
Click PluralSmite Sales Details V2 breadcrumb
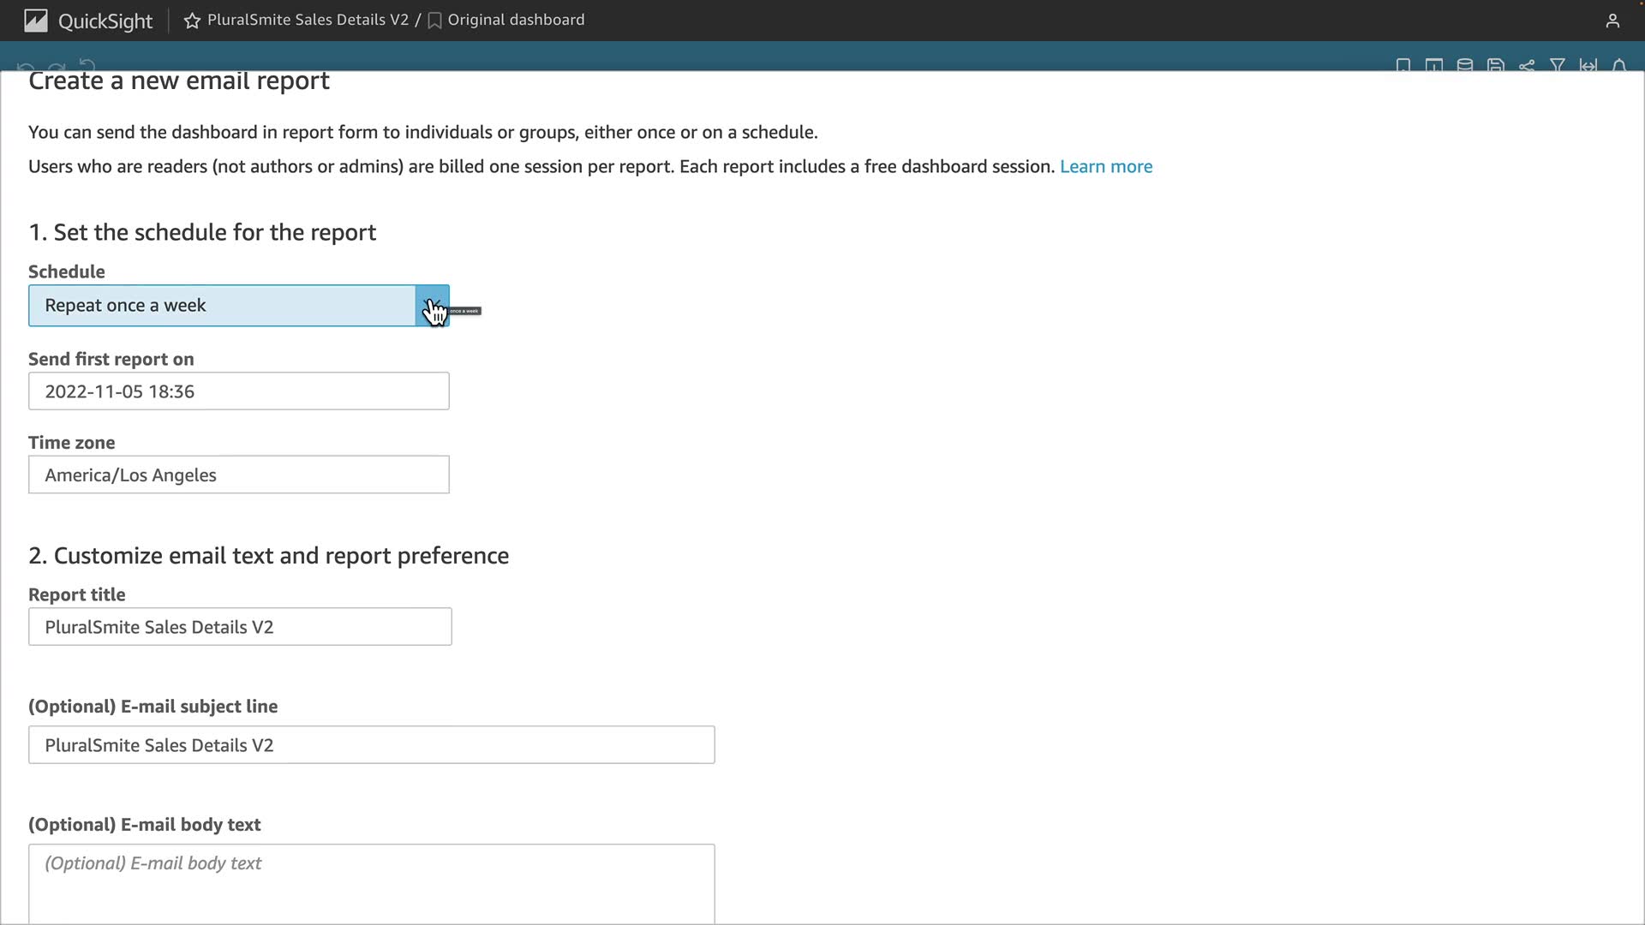[308, 20]
